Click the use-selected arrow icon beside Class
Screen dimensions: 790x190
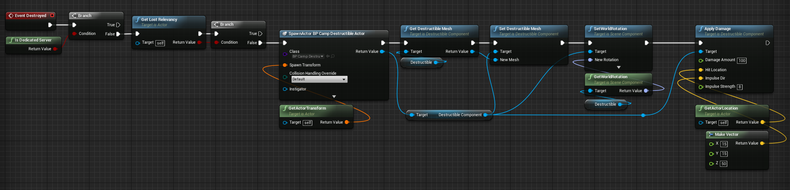pos(328,56)
